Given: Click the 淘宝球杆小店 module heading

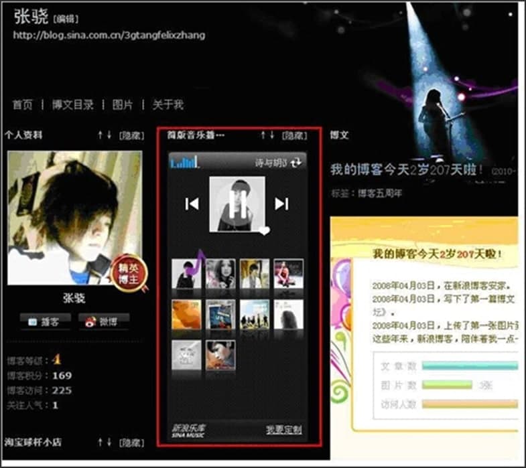Looking at the screenshot, I should coord(33,443).
